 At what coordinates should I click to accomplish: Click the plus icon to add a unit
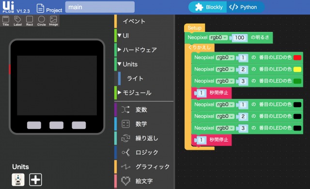35,179
